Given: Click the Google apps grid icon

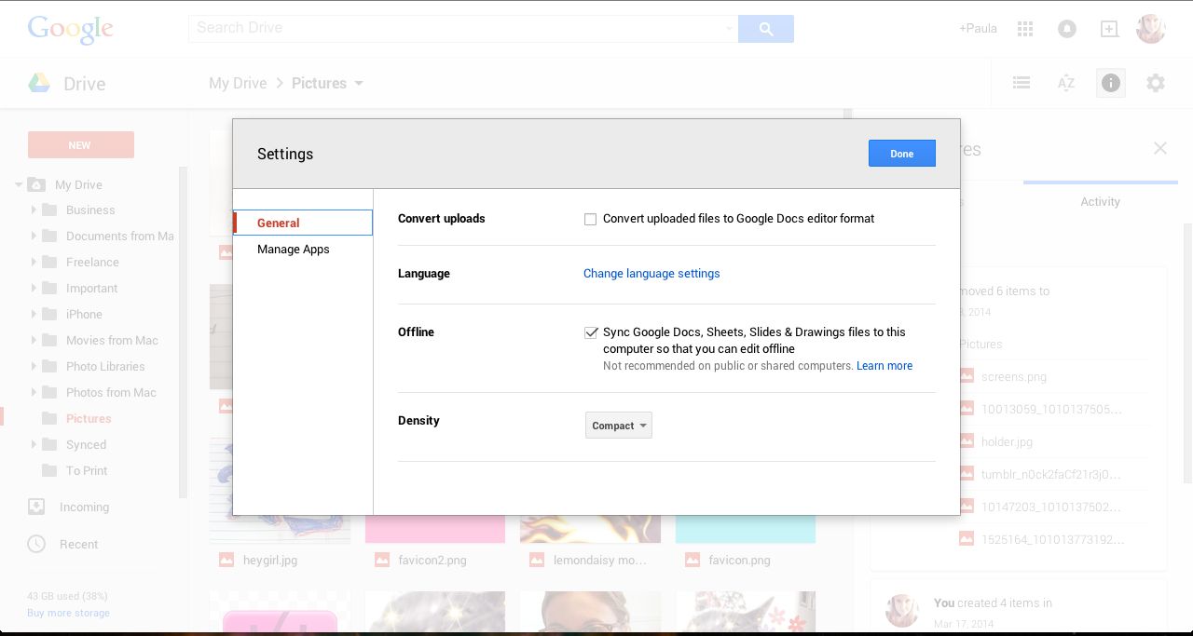Looking at the screenshot, I should [x=1025, y=29].
